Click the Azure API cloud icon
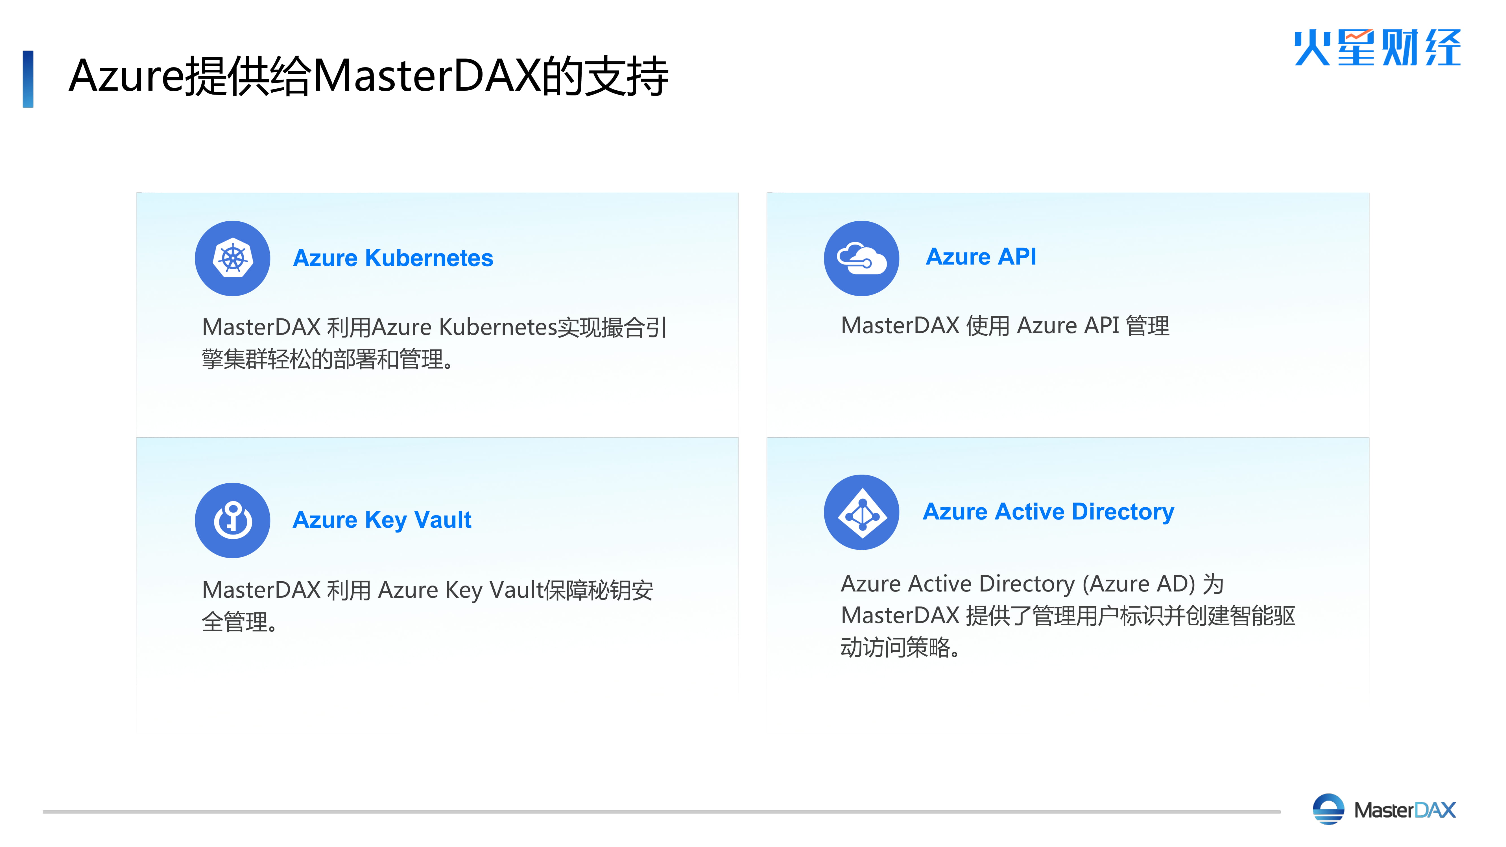 click(861, 258)
